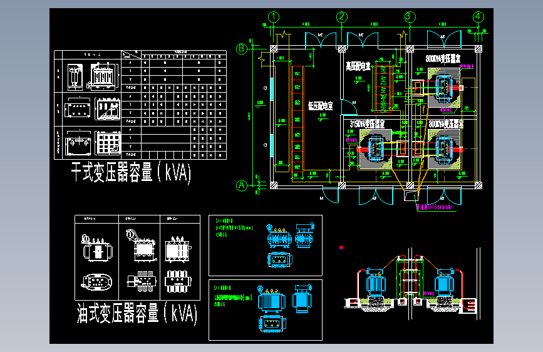The image size is (543, 352).
Task: Click grid axis bubble A
Action: click(242, 185)
